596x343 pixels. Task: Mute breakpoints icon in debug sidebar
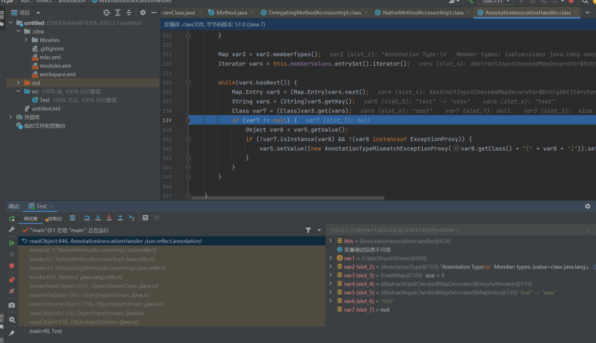[12, 291]
